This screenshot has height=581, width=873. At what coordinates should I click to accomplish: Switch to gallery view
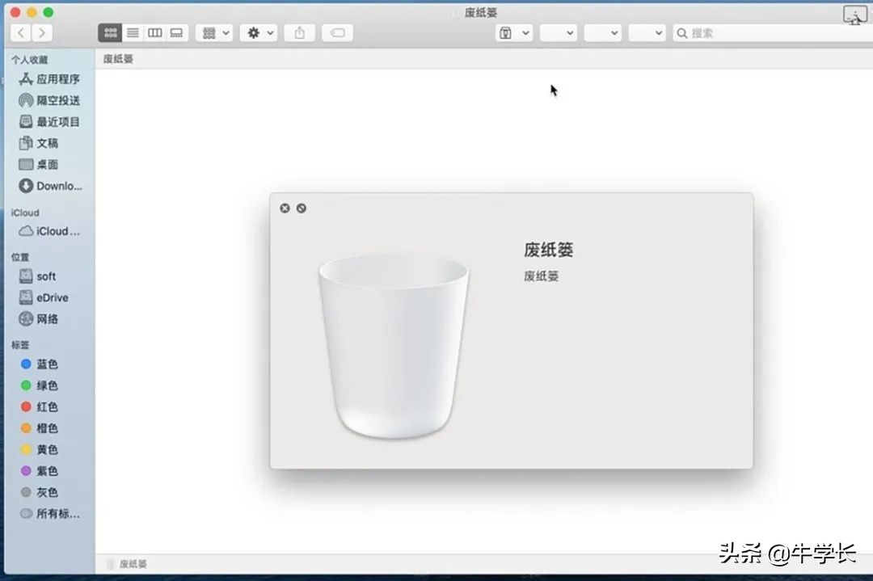176,32
